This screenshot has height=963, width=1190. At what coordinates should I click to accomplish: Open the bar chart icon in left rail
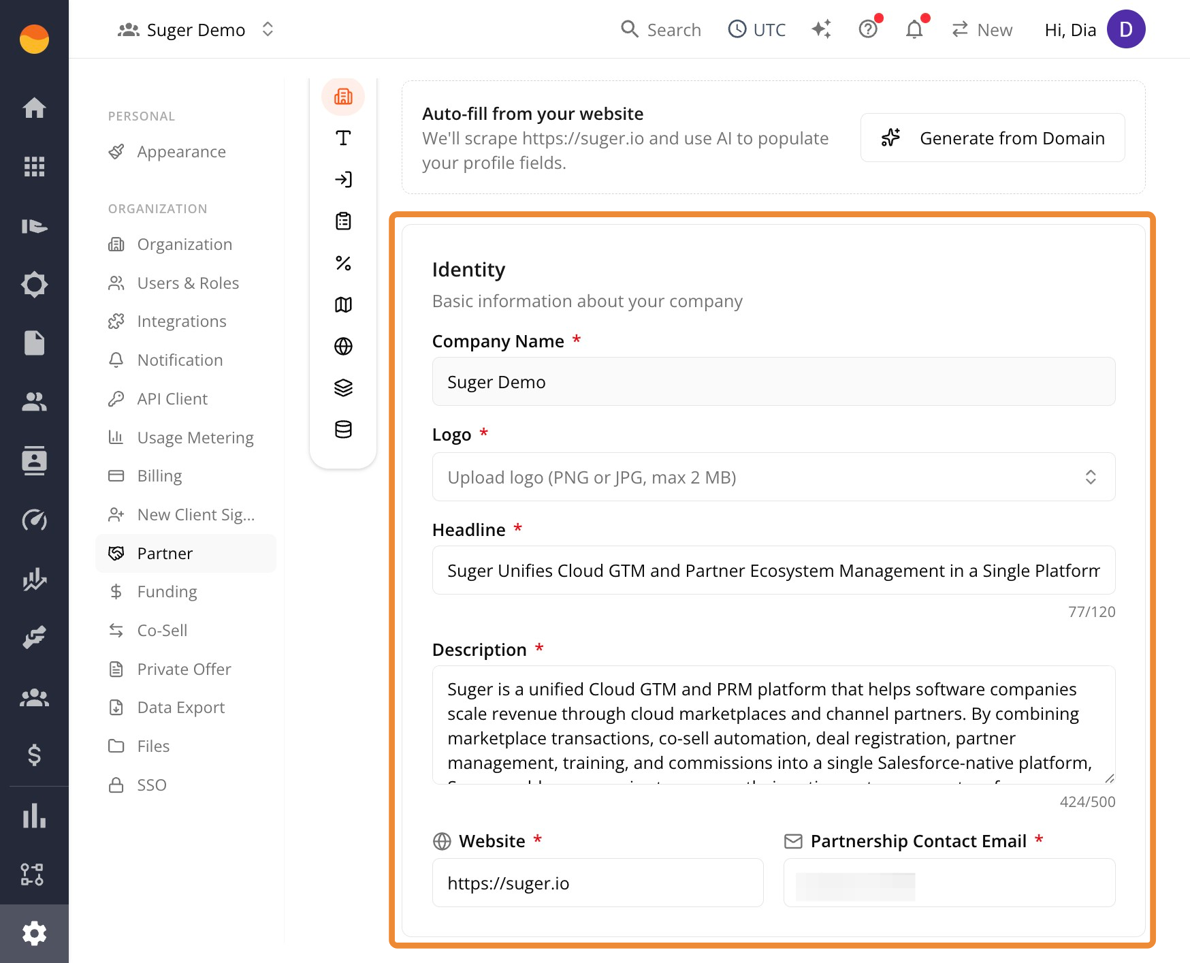34,815
